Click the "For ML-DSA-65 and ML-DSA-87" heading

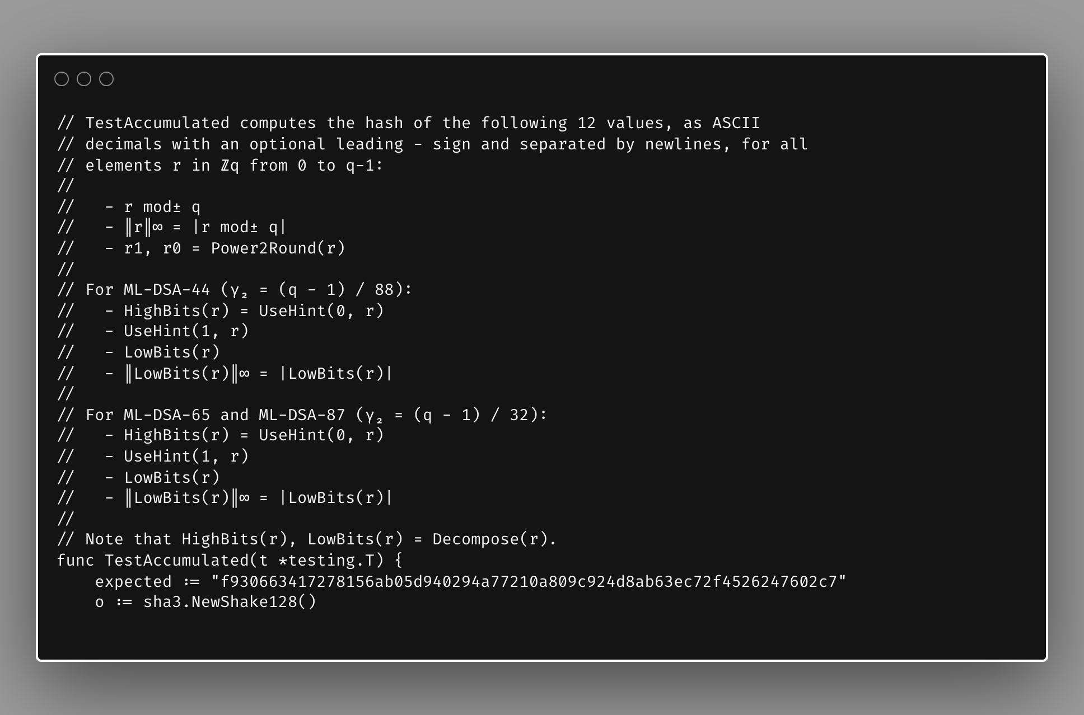pos(215,415)
